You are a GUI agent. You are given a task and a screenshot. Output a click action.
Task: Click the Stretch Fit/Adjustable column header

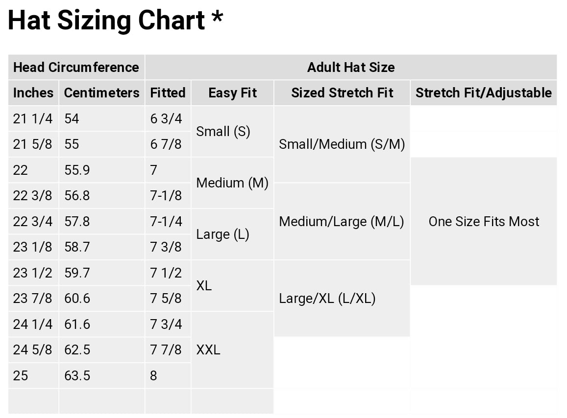(484, 93)
